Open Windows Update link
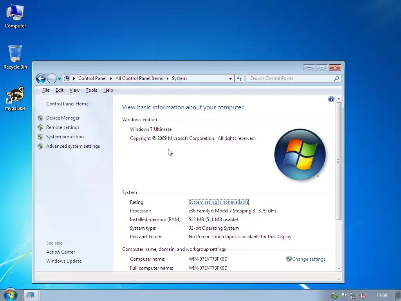This screenshot has width=401, height=301. (x=64, y=261)
